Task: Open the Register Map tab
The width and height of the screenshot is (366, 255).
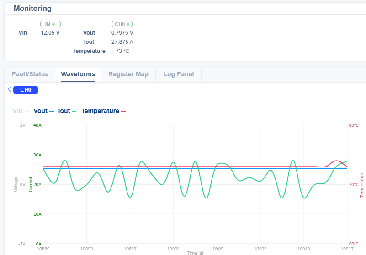Action: (128, 74)
